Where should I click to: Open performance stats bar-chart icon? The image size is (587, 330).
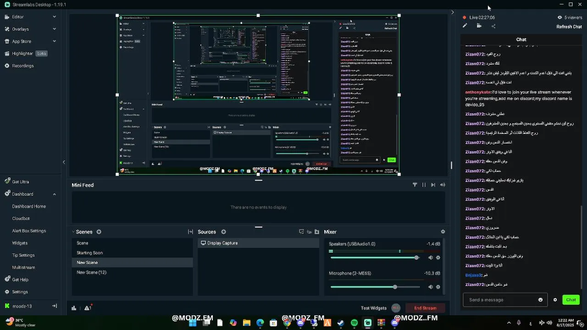tap(74, 308)
